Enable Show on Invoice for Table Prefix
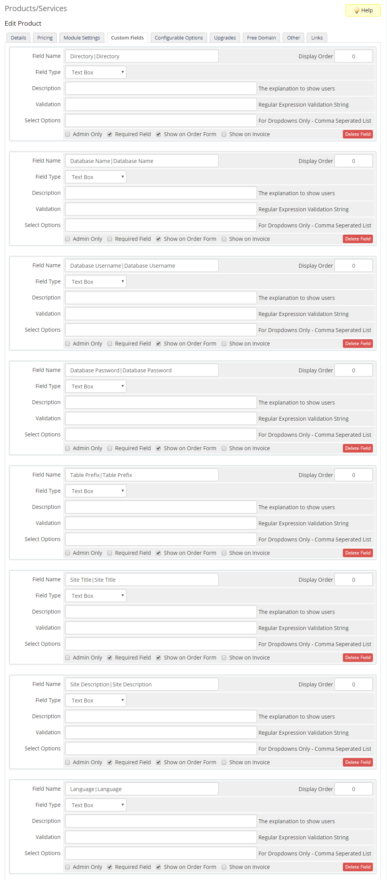This screenshot has height=880, width=387. [224, 553]
